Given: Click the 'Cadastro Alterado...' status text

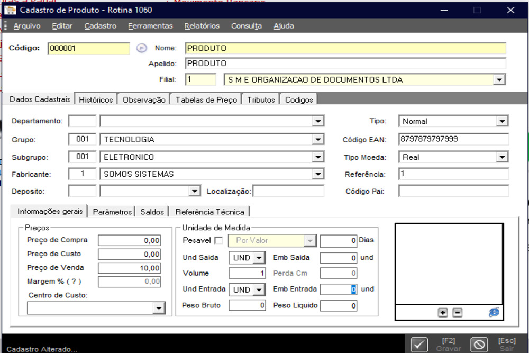Looking at the screenshot, I should click(42, 349).
